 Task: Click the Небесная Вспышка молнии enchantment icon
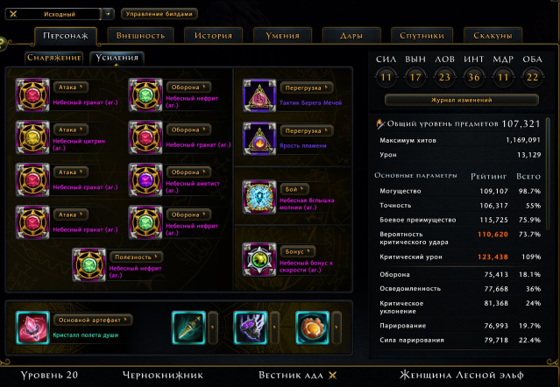point(259,197)
